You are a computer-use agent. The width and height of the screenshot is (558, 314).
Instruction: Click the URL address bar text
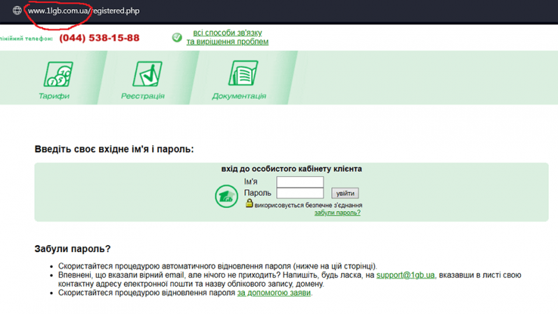(x=84, y=10)
